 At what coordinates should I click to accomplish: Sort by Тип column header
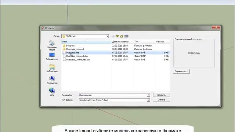144,41
